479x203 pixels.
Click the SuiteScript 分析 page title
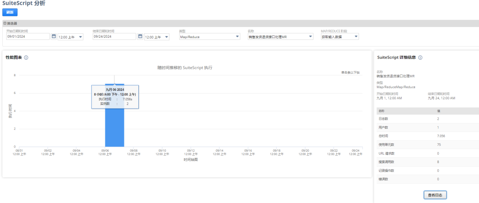24,4
